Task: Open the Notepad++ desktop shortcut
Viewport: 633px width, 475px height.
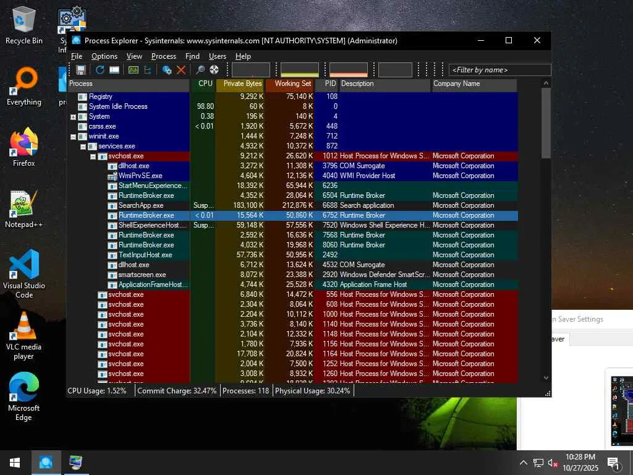Action: [x=24, y=209]
